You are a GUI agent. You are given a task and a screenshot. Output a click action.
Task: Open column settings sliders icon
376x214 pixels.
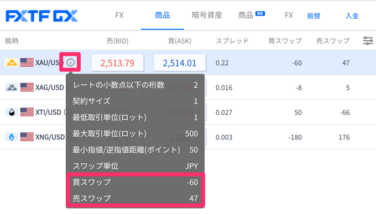point(368,41)
